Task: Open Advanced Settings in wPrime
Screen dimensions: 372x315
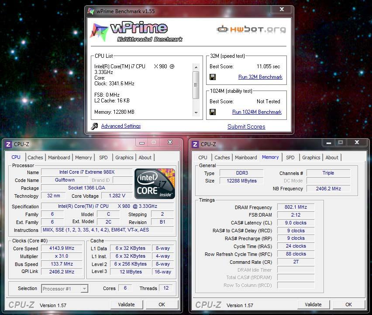Action: pyautogui.click(x=121, y=126)
